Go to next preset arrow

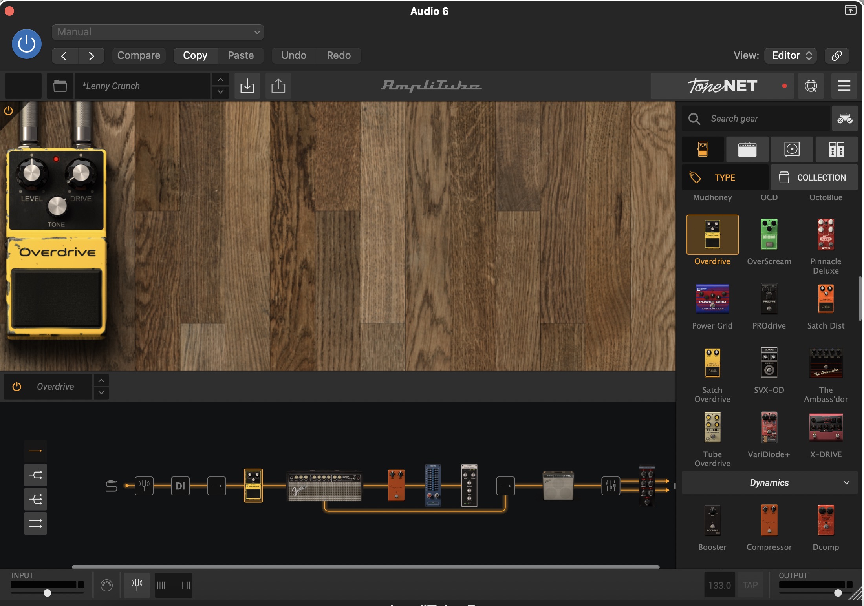pyautogui.click(x=91, y=56)
